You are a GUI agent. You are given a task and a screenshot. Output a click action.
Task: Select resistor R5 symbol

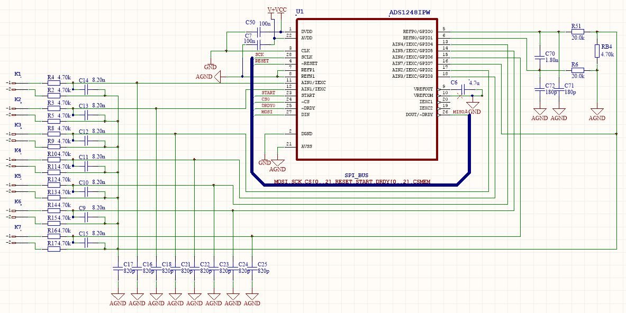(54, 121)
